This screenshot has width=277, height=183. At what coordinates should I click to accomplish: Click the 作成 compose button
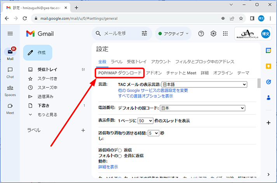38,53
